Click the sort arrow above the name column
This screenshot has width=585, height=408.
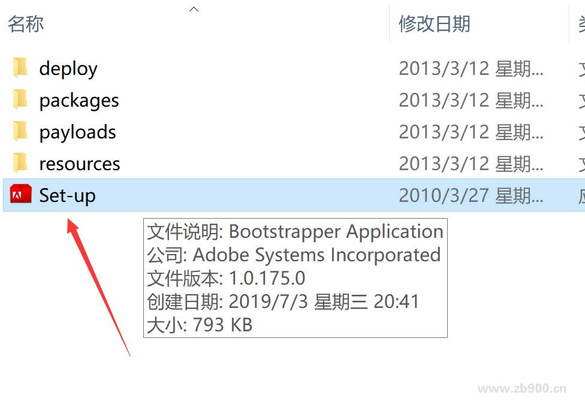(x=194, y=9)
